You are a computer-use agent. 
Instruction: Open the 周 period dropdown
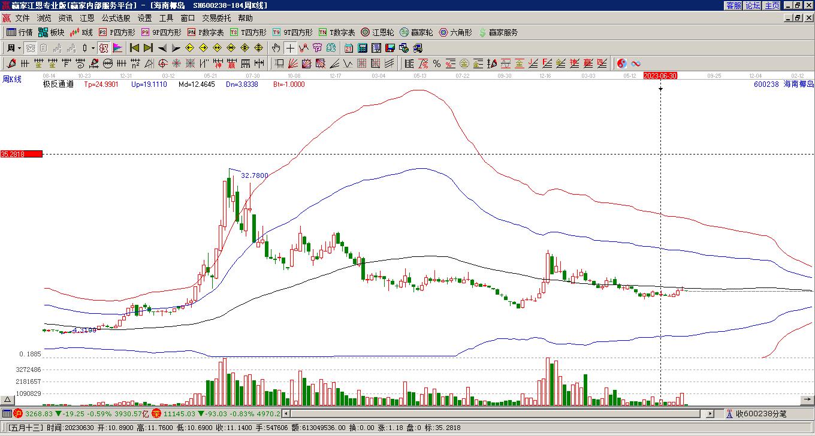(14, 48)
